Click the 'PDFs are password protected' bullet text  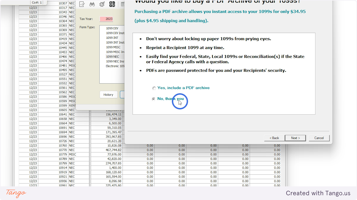point(216,71)
